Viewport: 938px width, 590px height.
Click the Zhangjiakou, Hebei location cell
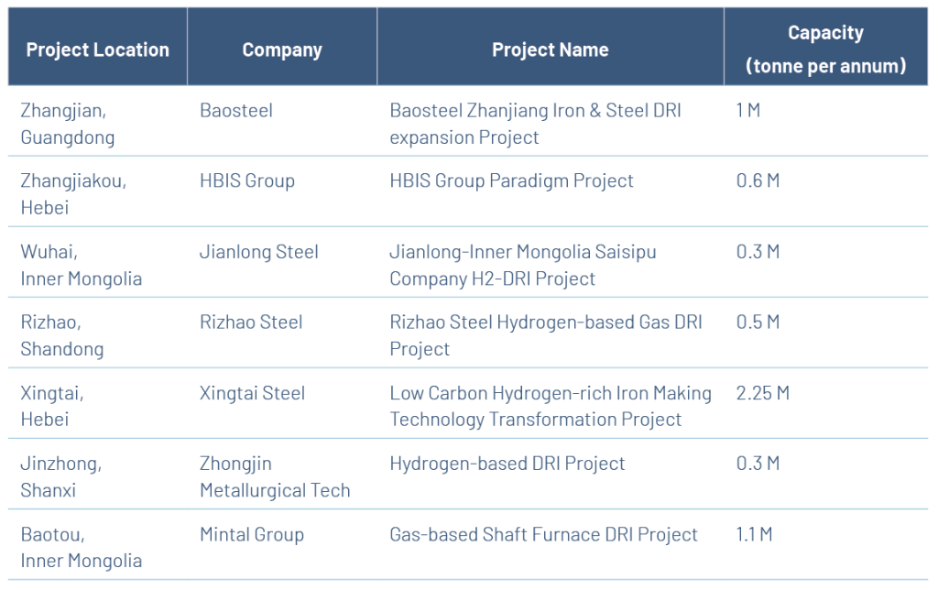click(x=73, y=193)
